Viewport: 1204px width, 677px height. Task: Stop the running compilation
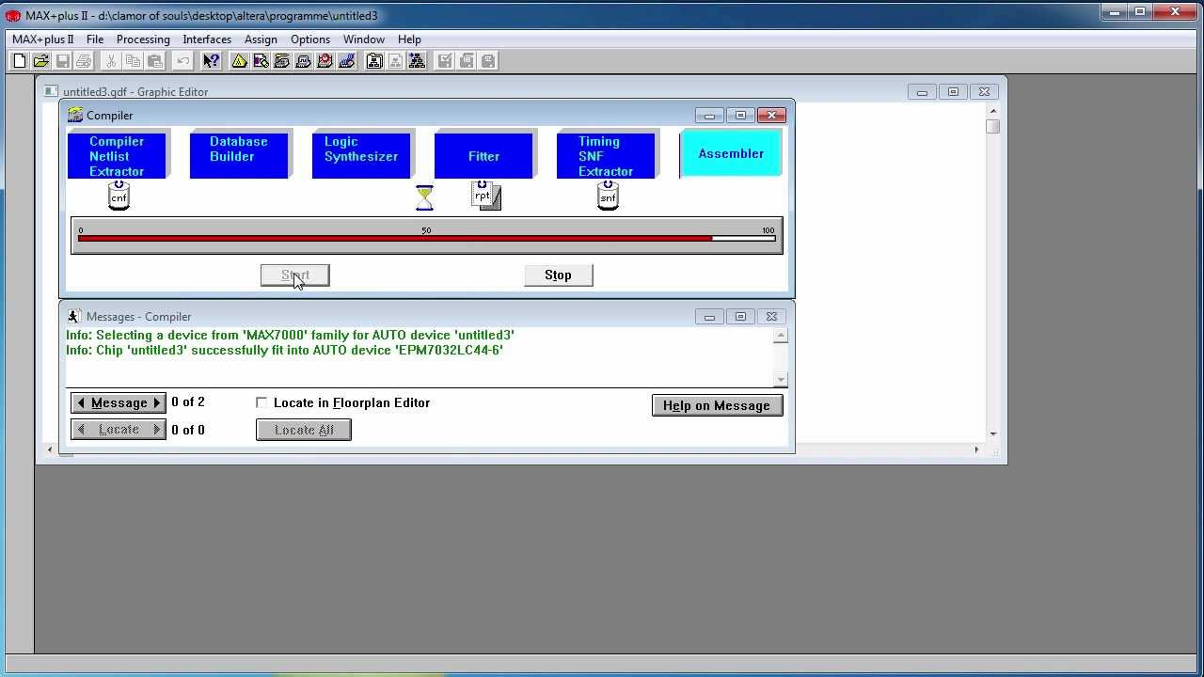pyautogui.click(x=558, y=275)
